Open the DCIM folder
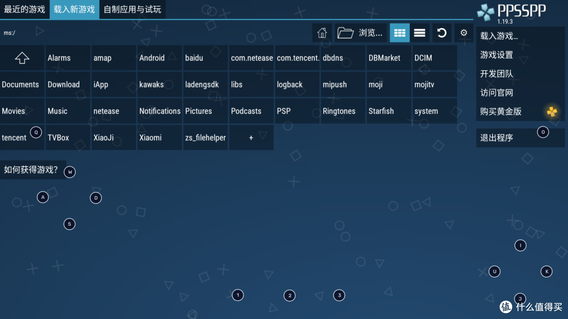The image size is (568, 319). [x=435, y=58]
